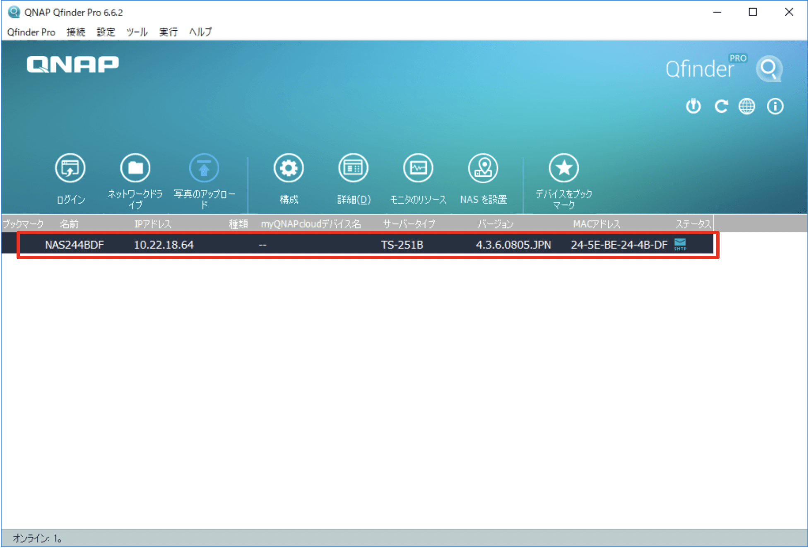Click the MAC address 24-5E-BE-24-4B-DF
Screen dimensions: 809x548
[619, 245]
